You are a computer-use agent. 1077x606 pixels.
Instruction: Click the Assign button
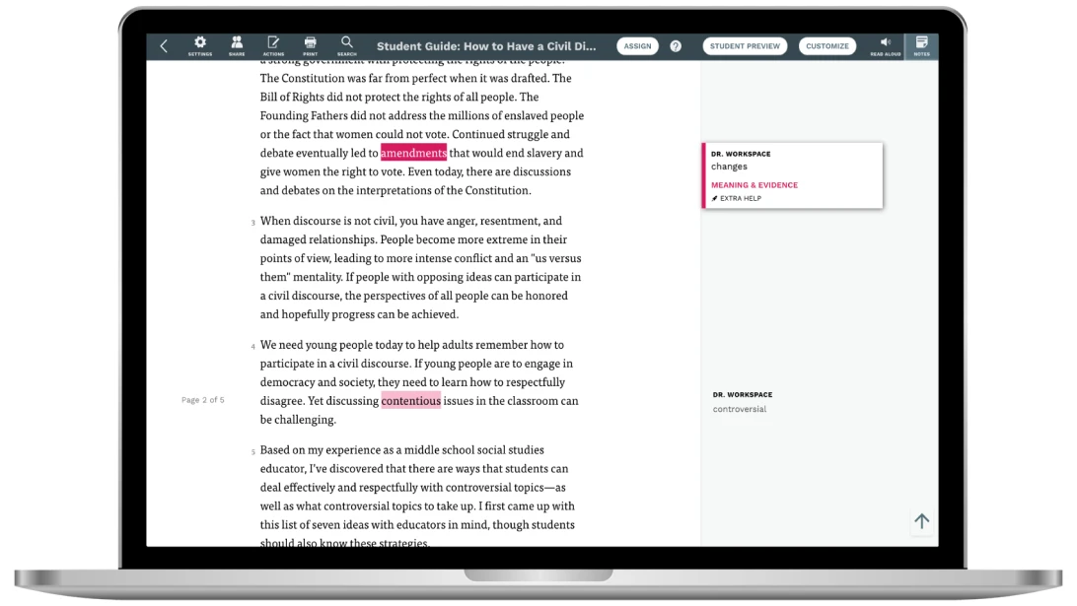(637, 46)
